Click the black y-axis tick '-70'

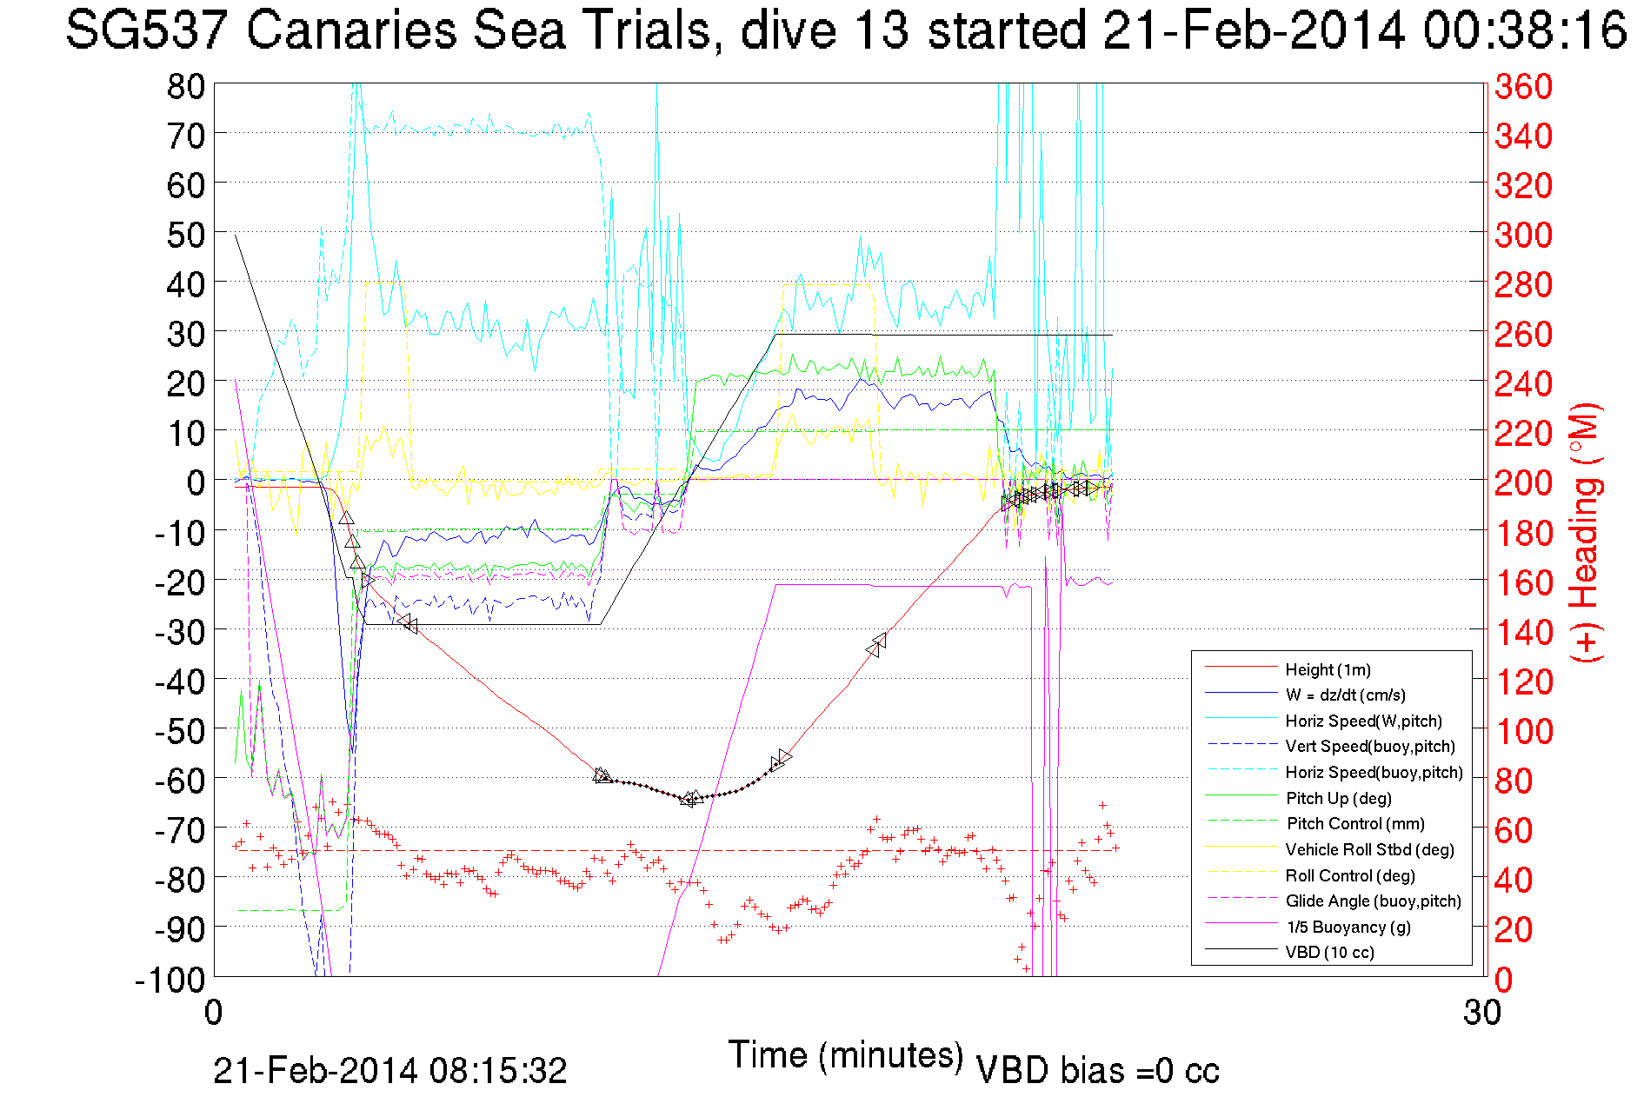180,829
